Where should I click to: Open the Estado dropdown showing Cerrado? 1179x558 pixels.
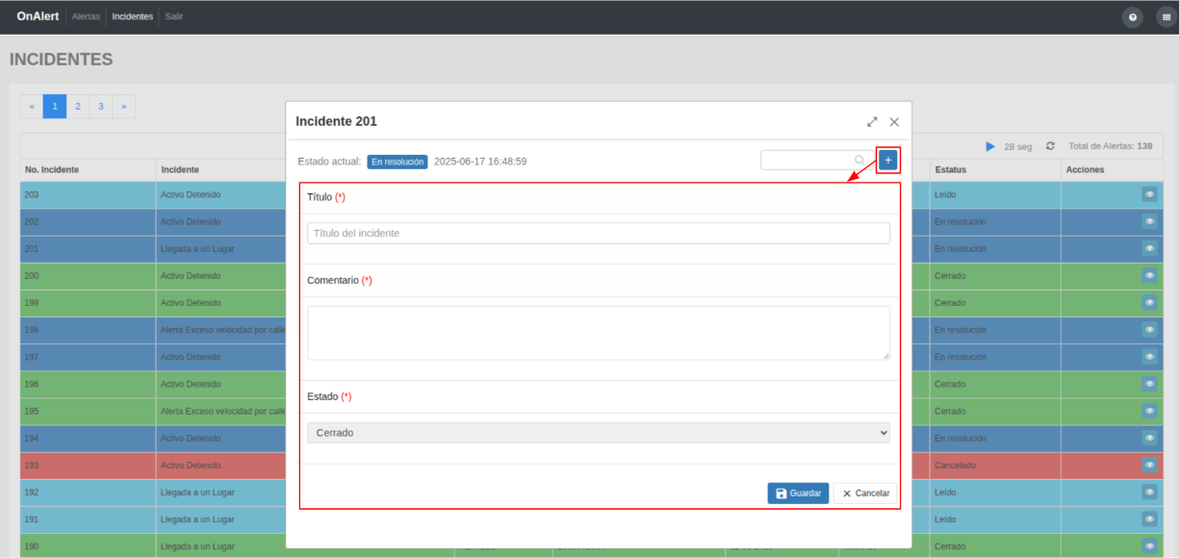point(599,433)
